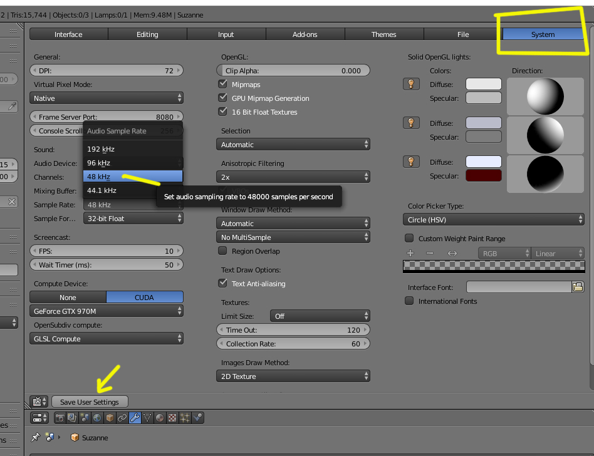Switch to the Add-ons tab

click(x=305, y=34)
